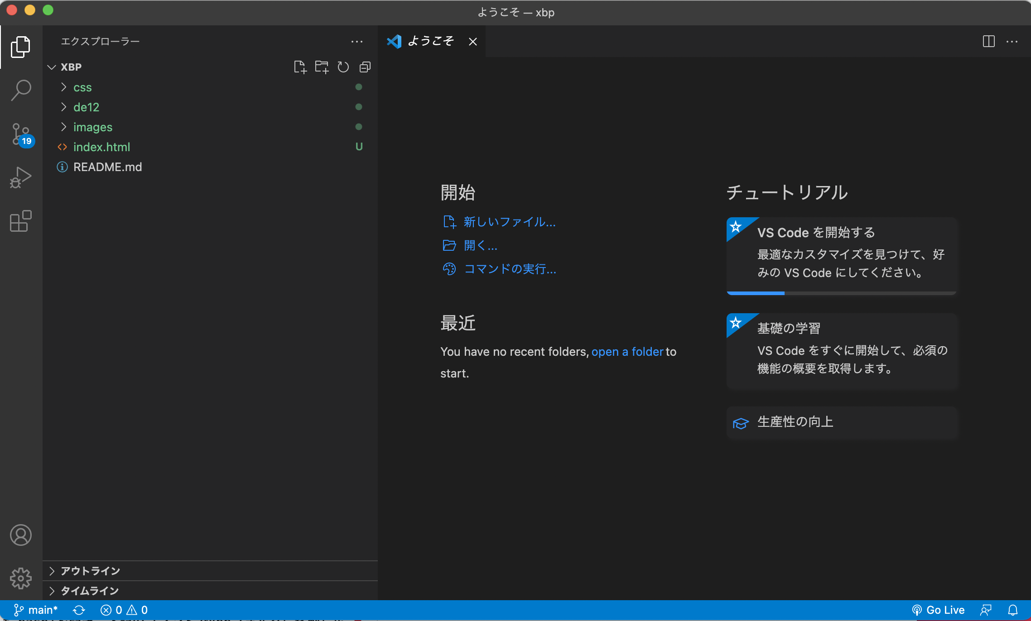Viewport: 1031px width, 621px height.
Task: Open the Run and Debug view
Action: click(20, 177)
